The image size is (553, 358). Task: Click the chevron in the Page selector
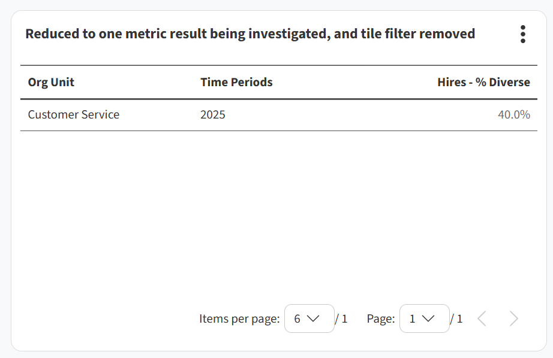[x=428, y=318]
